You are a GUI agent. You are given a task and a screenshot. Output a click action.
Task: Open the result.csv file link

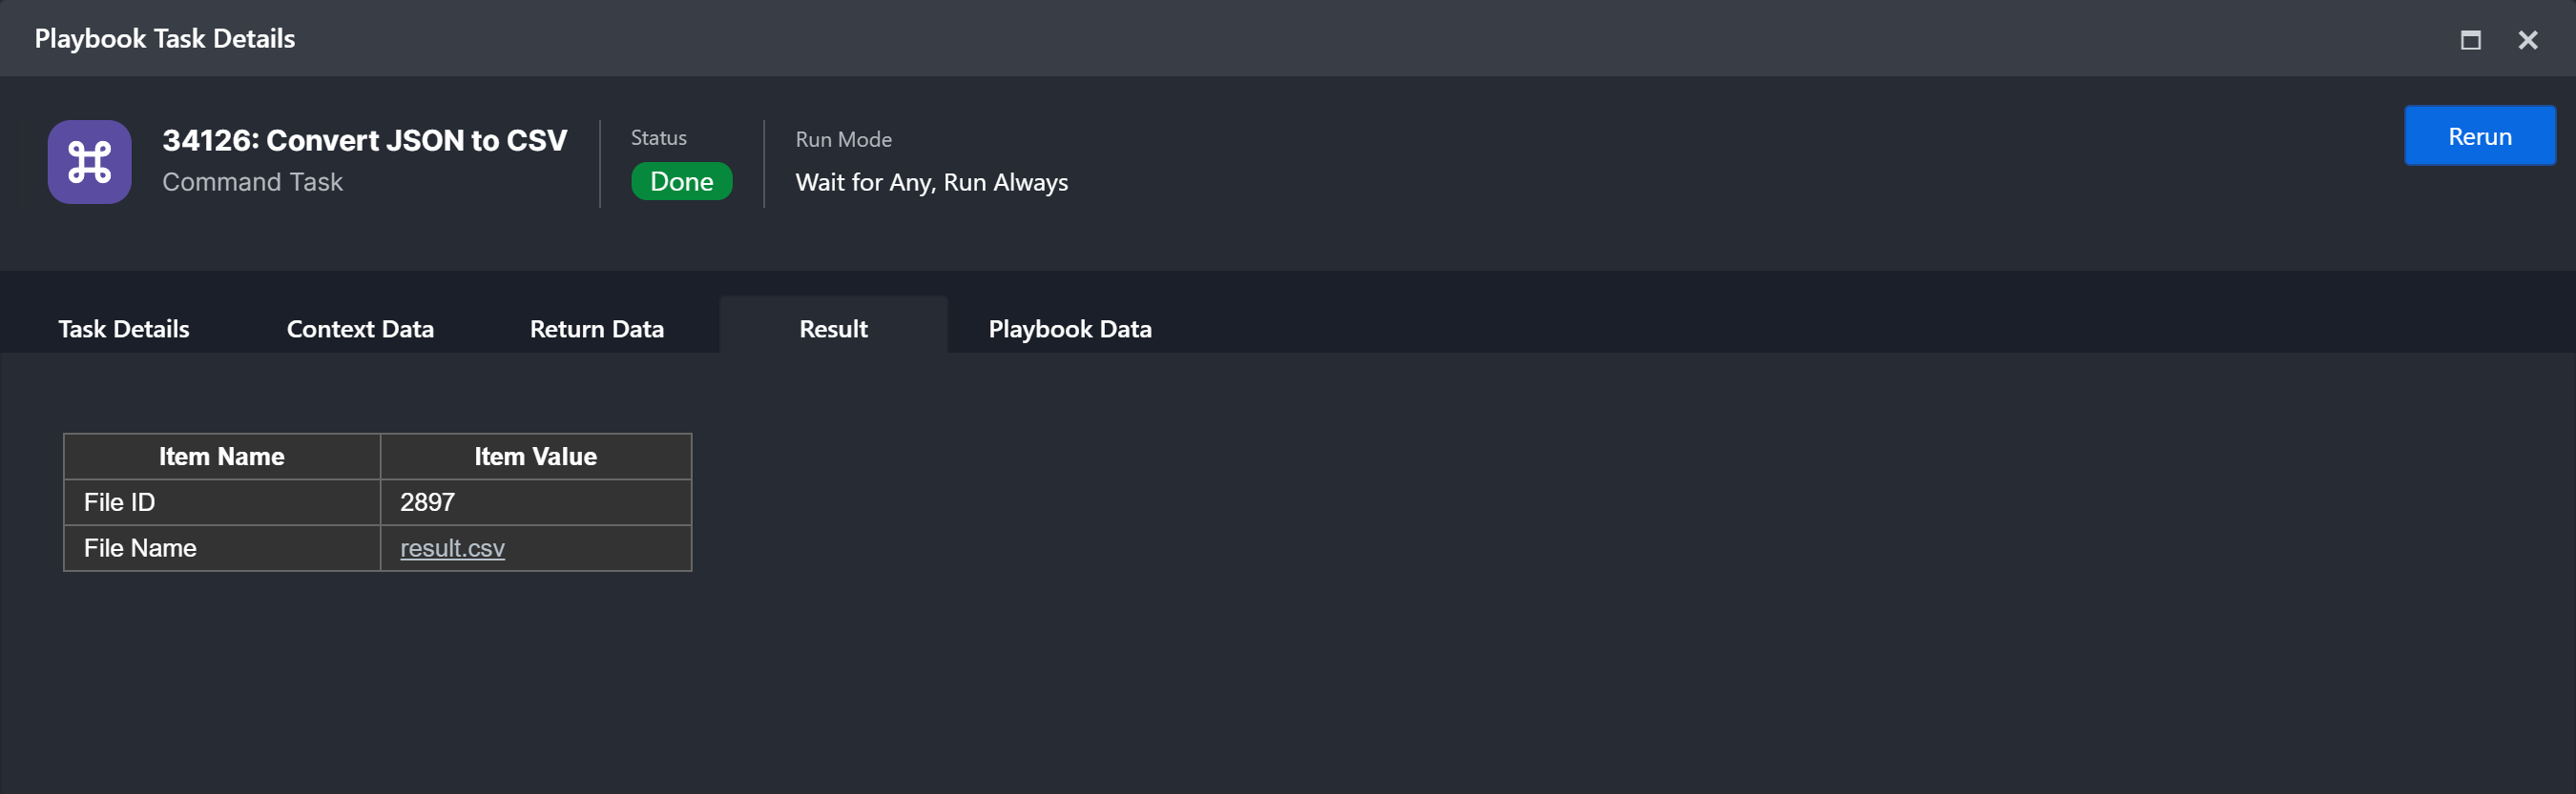click(x=452, y=548)
